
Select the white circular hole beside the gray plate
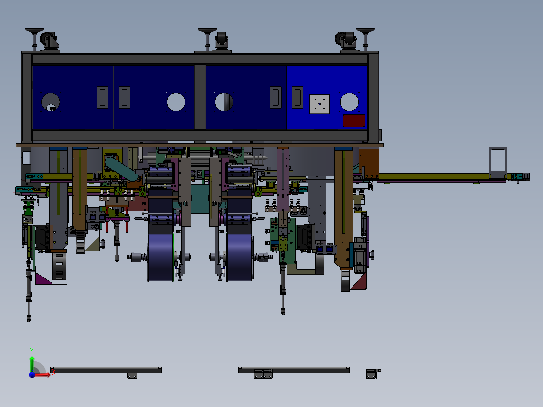(x=349, y=102)
